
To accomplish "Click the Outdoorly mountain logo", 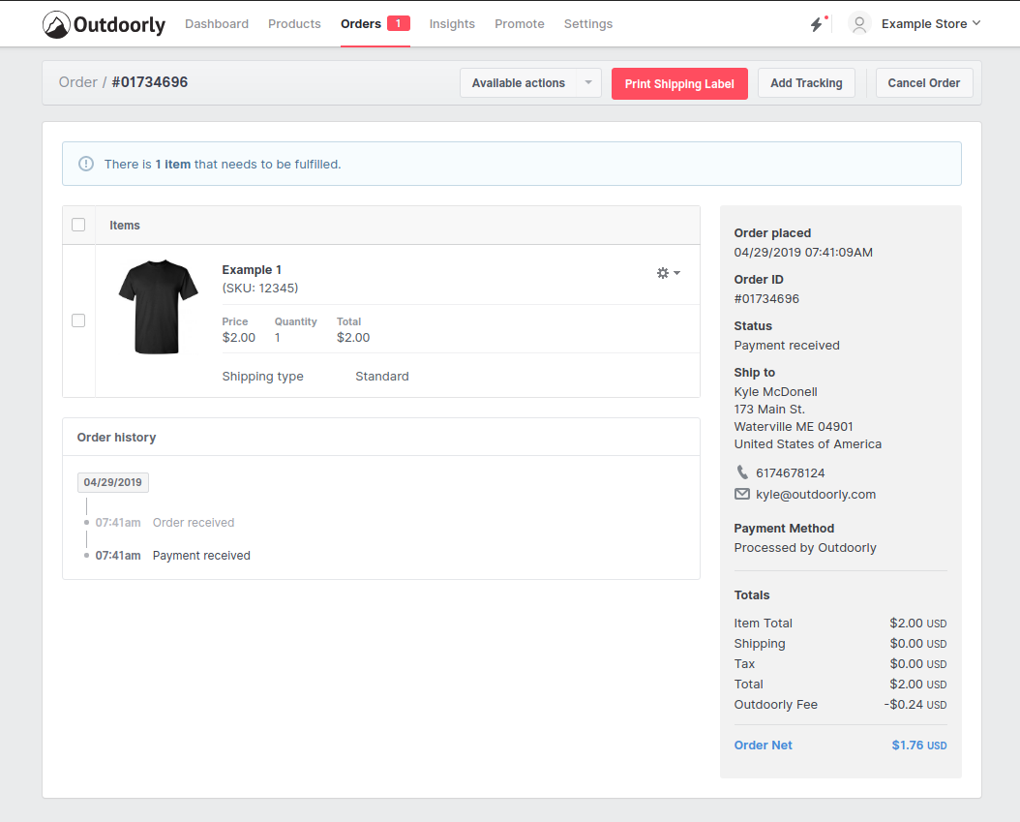I will [x=56, y=24].
